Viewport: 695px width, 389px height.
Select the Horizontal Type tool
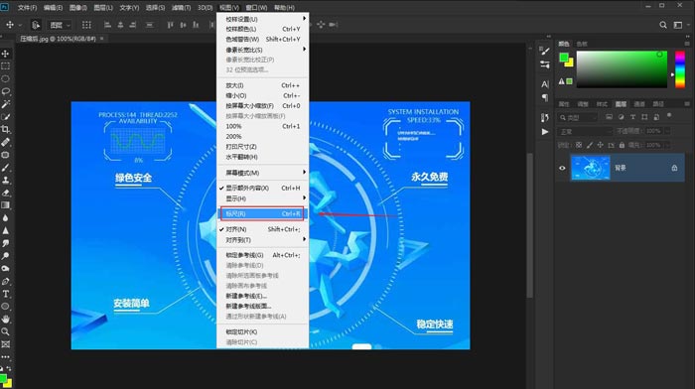5,294
